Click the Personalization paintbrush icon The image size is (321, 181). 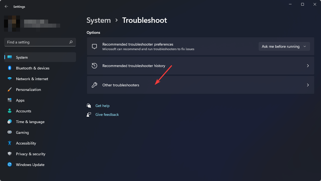(10, 90)
